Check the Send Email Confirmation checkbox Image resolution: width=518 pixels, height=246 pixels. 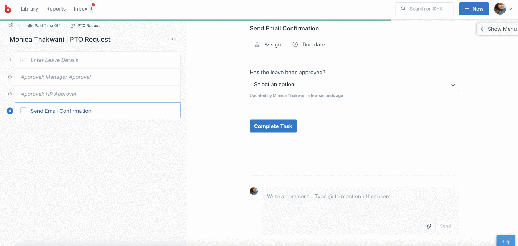click(24, 111)
